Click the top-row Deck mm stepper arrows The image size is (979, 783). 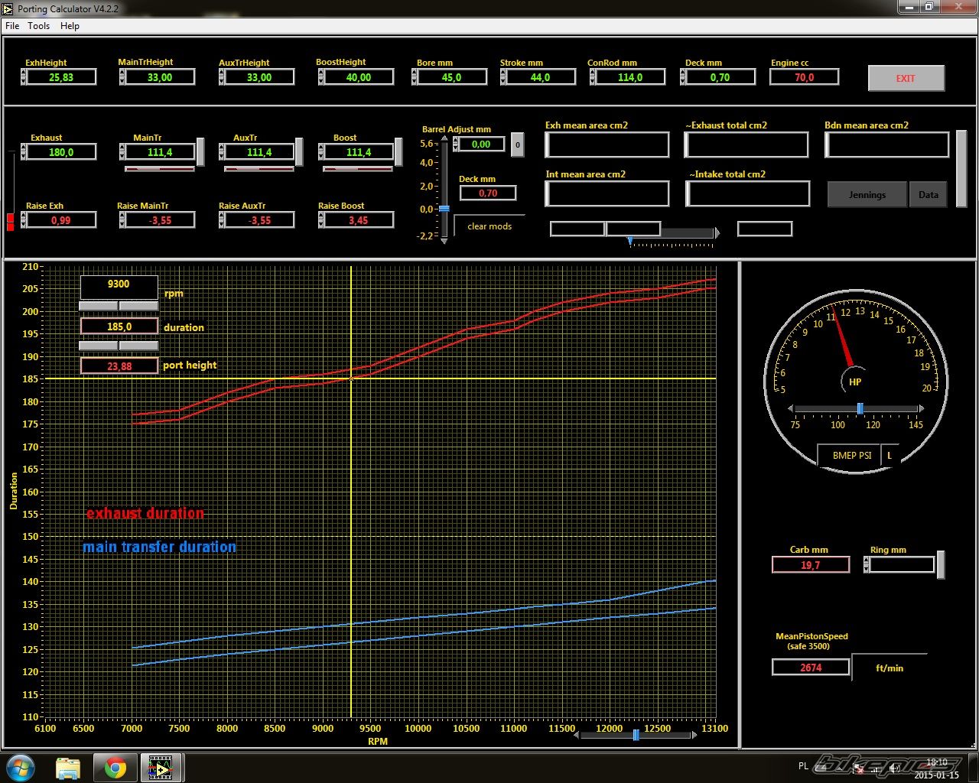(683, 77)
